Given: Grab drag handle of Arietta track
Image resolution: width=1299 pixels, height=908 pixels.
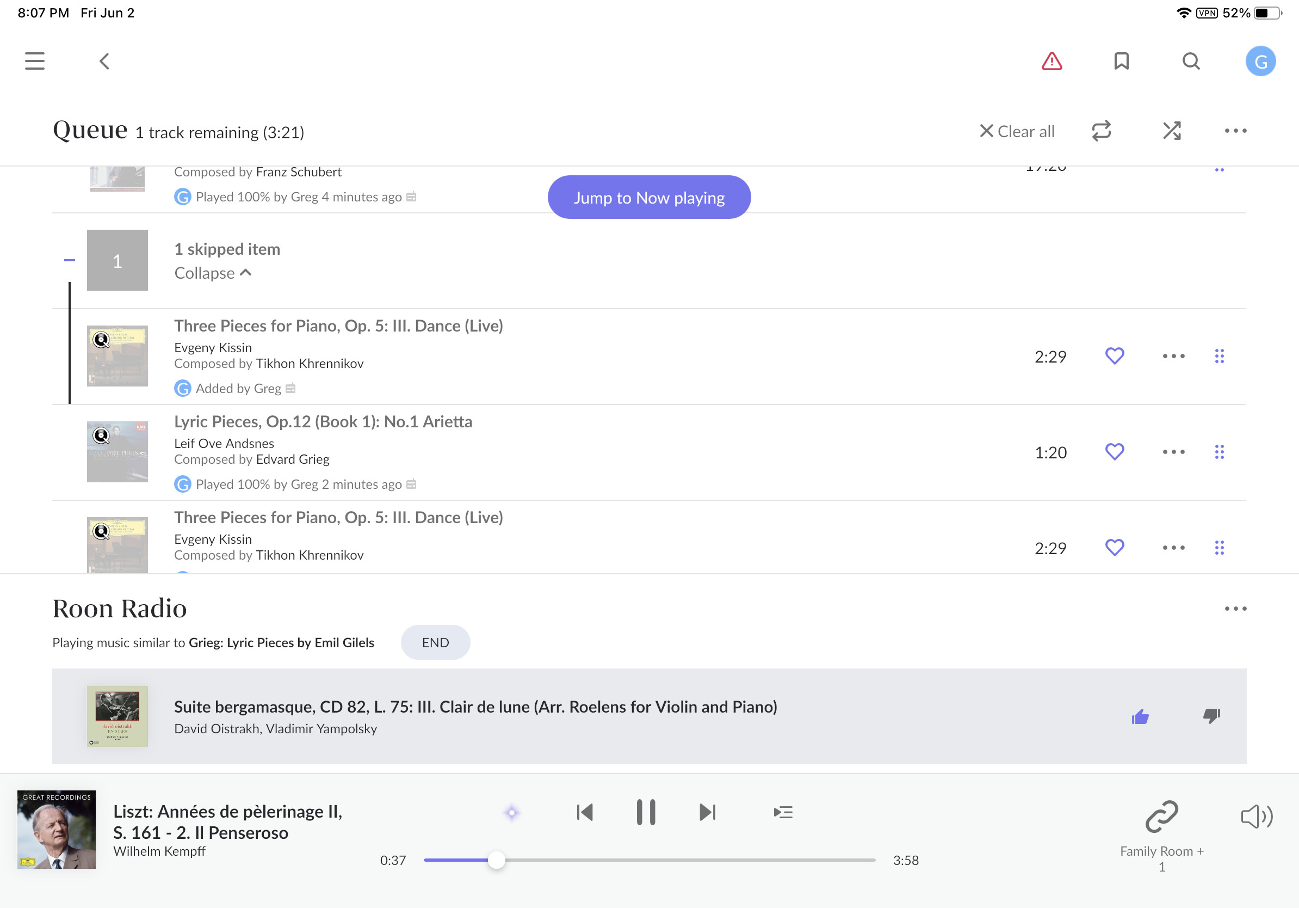Looking at the screenshot, I should (x=1219, y=452).
